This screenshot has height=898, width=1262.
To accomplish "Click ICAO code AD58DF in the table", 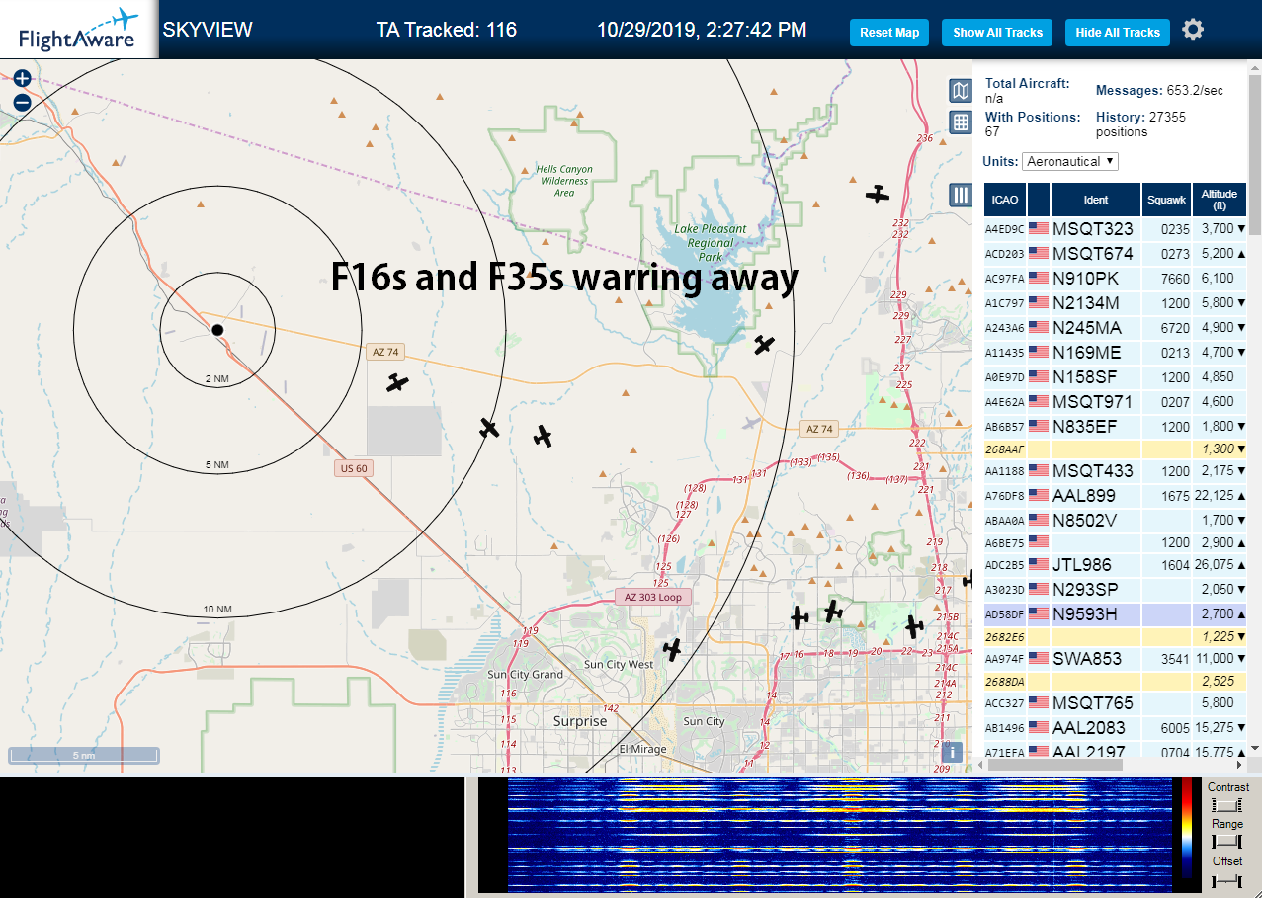I will [1004, 614].
